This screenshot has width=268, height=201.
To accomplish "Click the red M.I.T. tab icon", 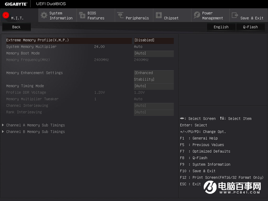I will 6,15.
